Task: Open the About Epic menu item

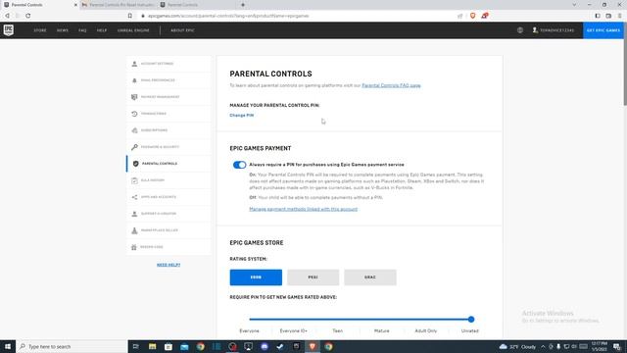Action: click(183, 30)
